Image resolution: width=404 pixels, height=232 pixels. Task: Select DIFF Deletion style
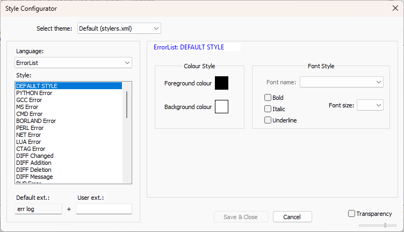pyautogui.click(x=69, y=170)
